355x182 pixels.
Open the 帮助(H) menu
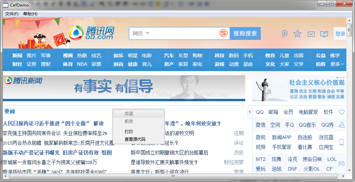coord(30,14)
